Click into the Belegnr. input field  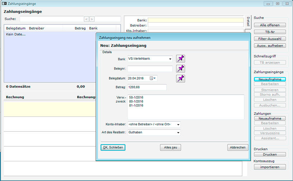tap(150, 69)
